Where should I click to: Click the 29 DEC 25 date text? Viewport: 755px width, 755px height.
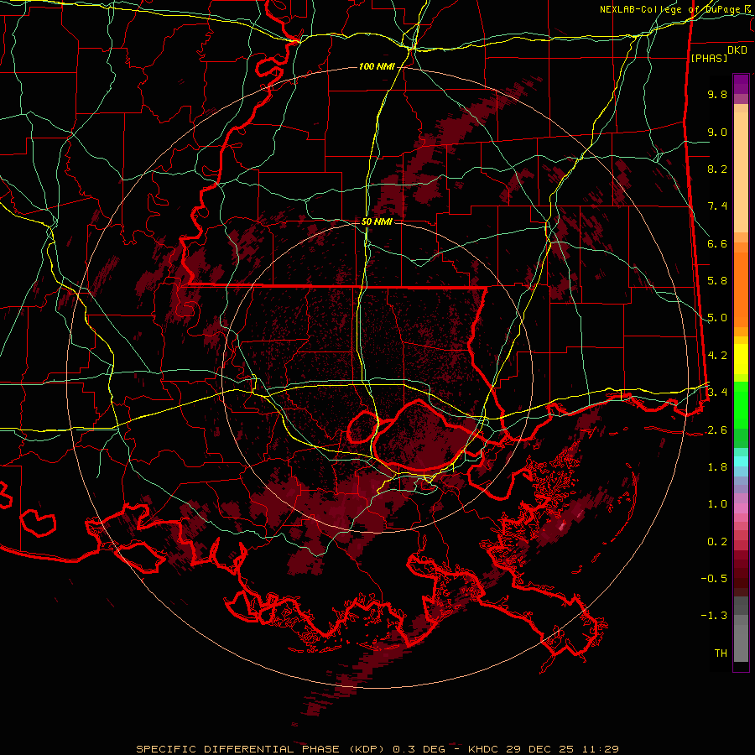pos(538,749)
